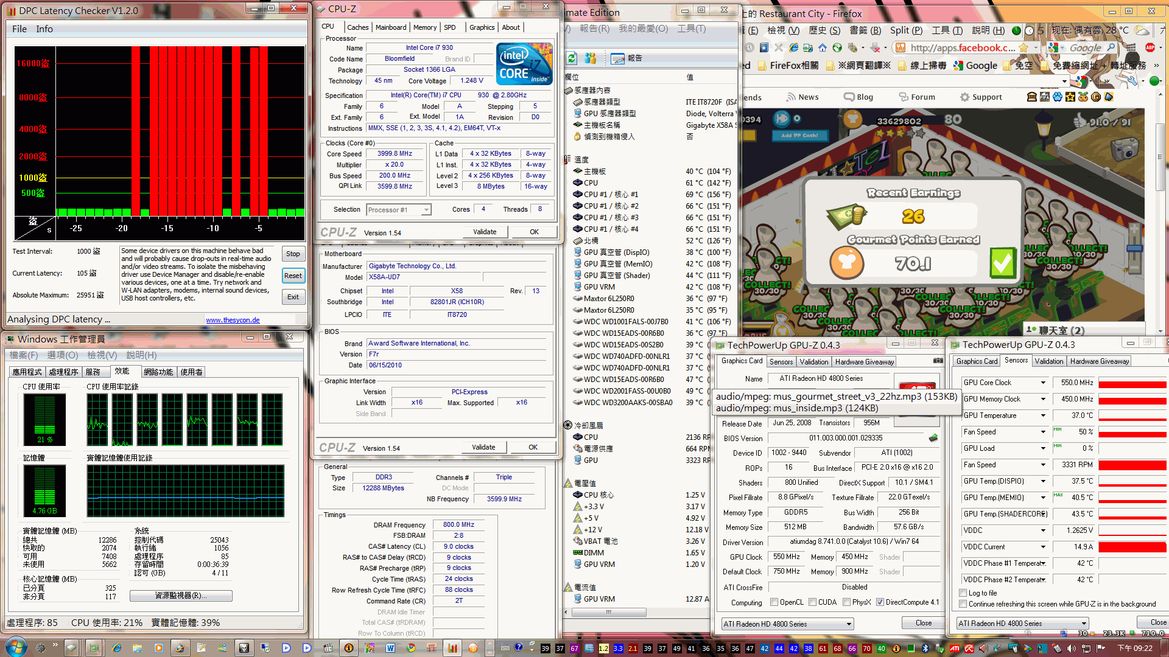Open the ATI Radeon HD 4800 Series device dropdown
Image resolution: width=1169 pixels, height=657 pixels.
tap(849, 624)
